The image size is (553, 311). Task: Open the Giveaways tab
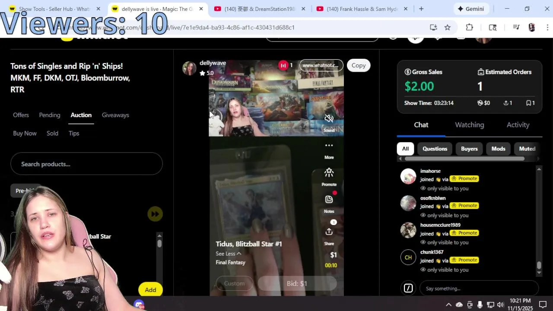click(x=115, y=115)
